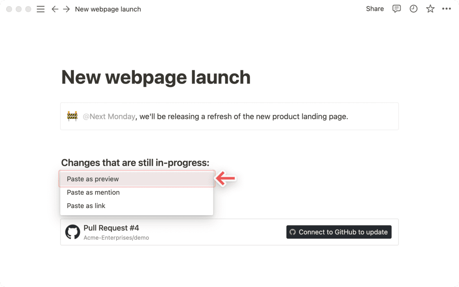Click the construction barrier callout emoji
This screenshot has height=287, width=459.
(72, 116)
